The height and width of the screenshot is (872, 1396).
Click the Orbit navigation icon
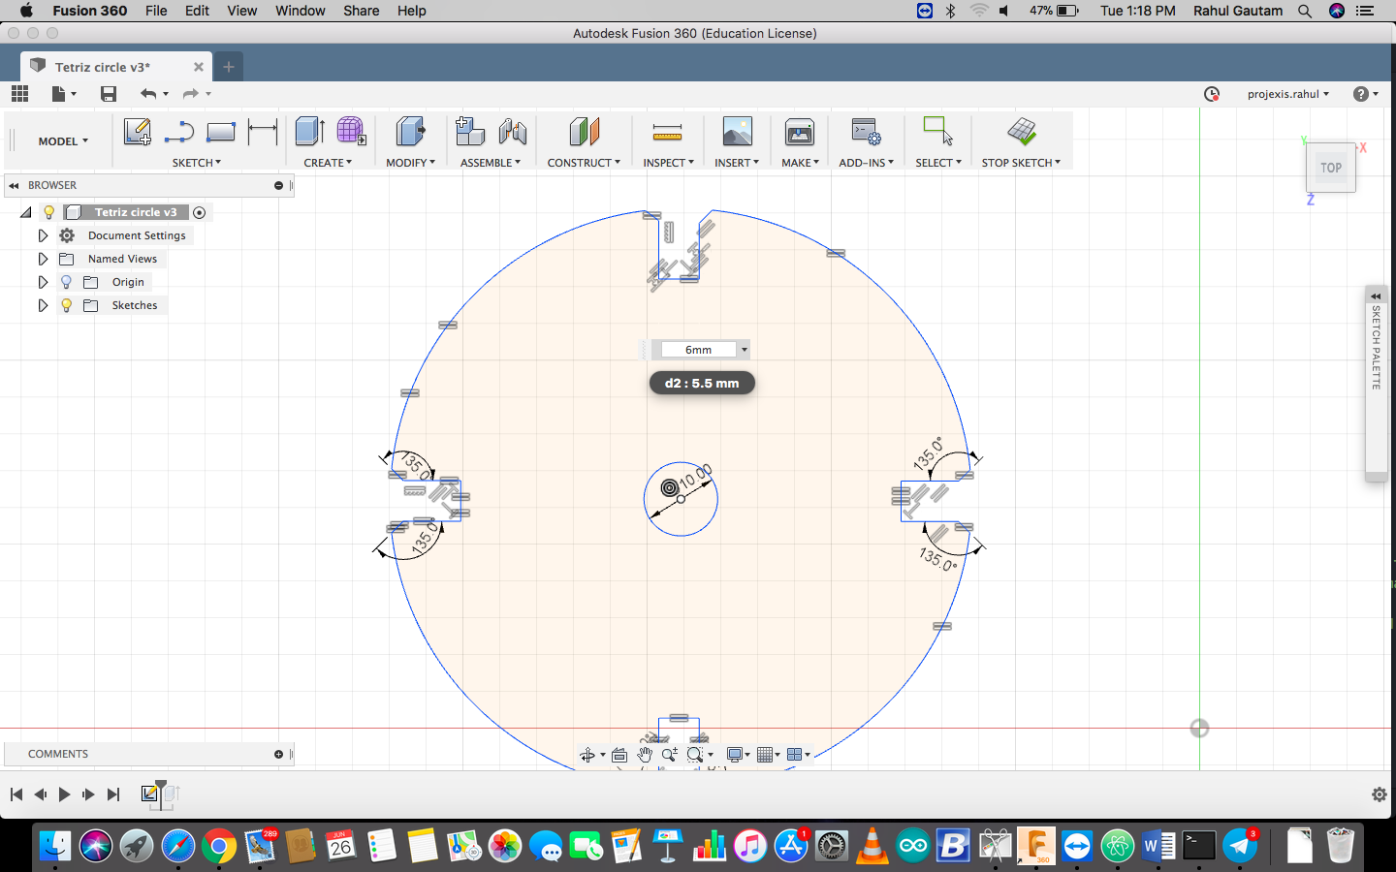[587, 755]
